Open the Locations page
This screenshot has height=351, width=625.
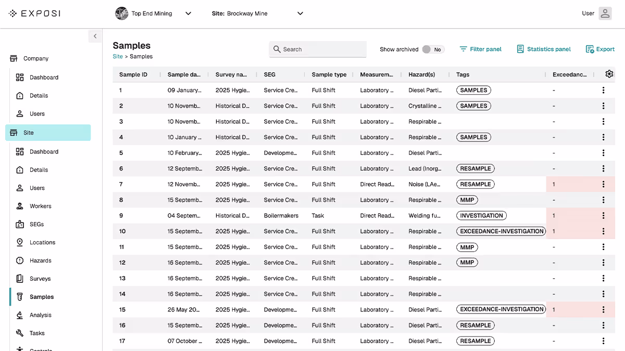42,242
